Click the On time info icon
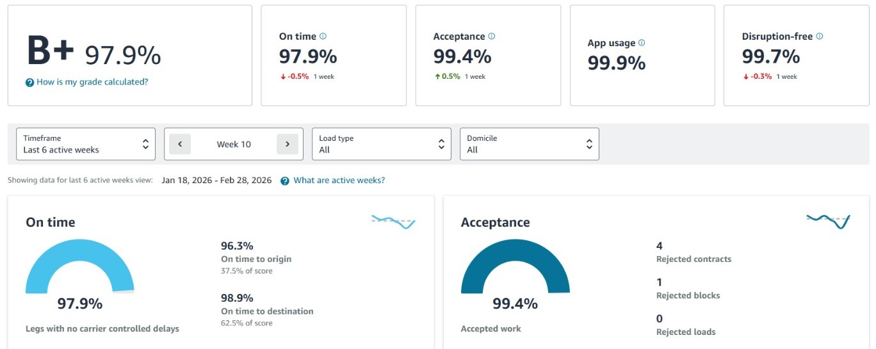Image resolution: width=876 pixels, height=349 pixels. tap(323, 37)
